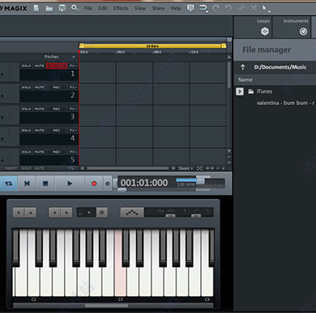
Task: Open the FX dropdown on track 1
Action: [73, 66]
